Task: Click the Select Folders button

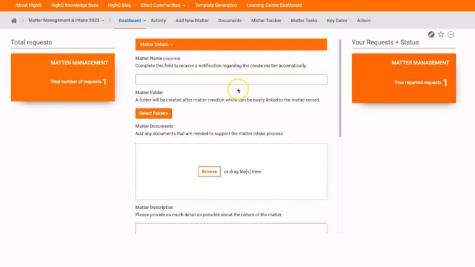Action: click(x=153, y=113)
